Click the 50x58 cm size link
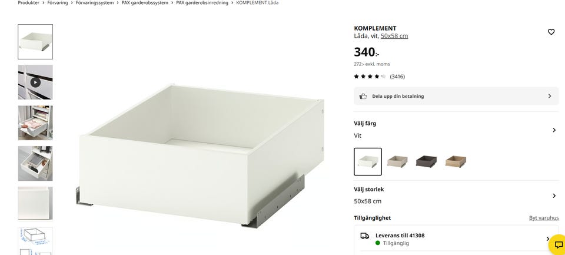 pyautogui.click(x=394, y=36)
